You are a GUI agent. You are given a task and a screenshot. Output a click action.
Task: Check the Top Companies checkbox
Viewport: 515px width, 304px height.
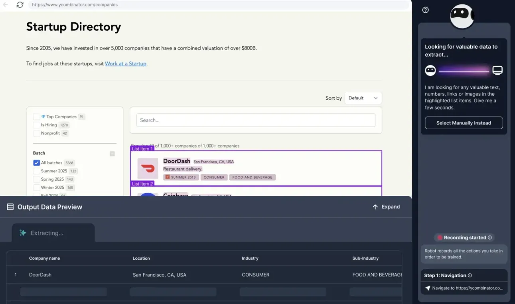point(36,117)
